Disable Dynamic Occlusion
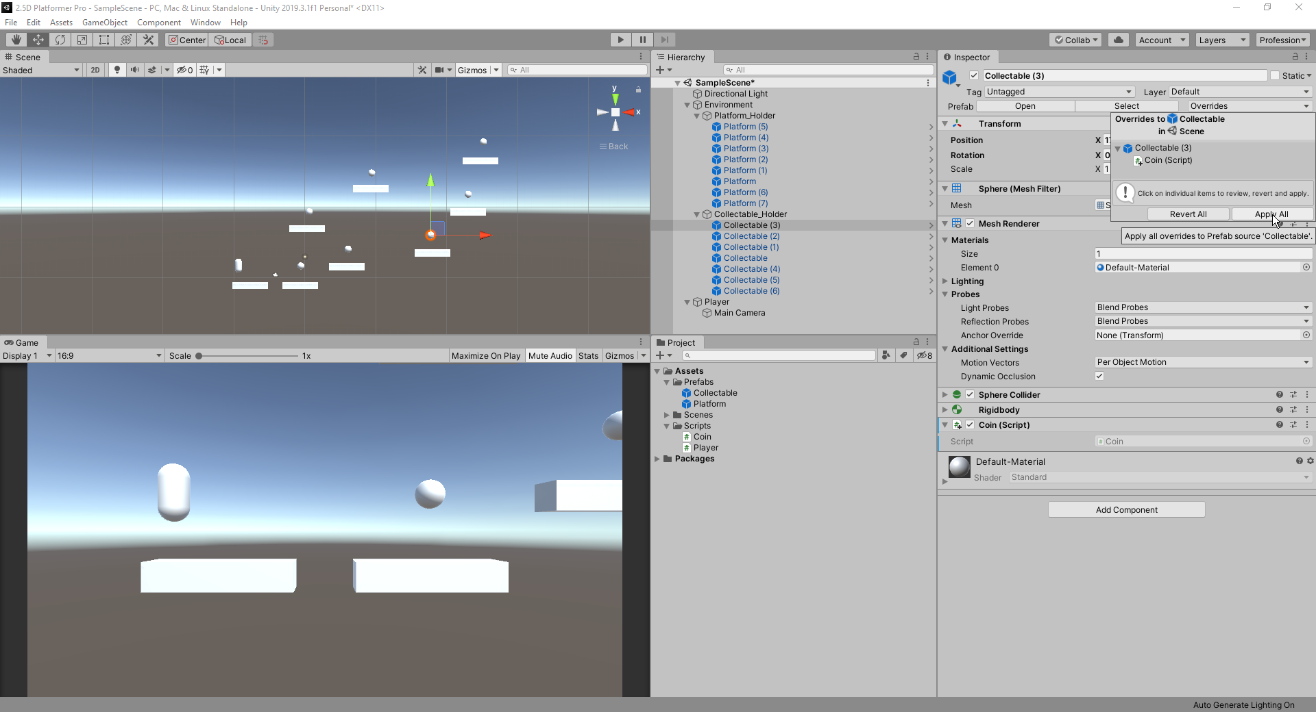1316x712 pixels. [1099, 376]
